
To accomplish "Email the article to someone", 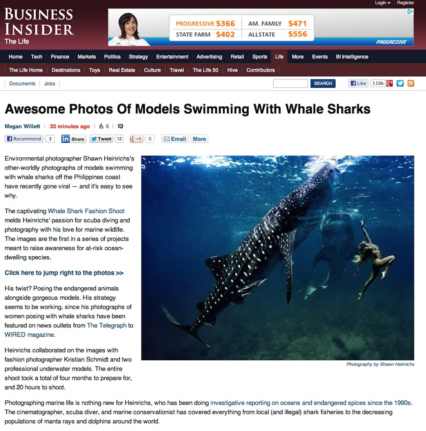I will pyautogui.click(x=175, y=139).
